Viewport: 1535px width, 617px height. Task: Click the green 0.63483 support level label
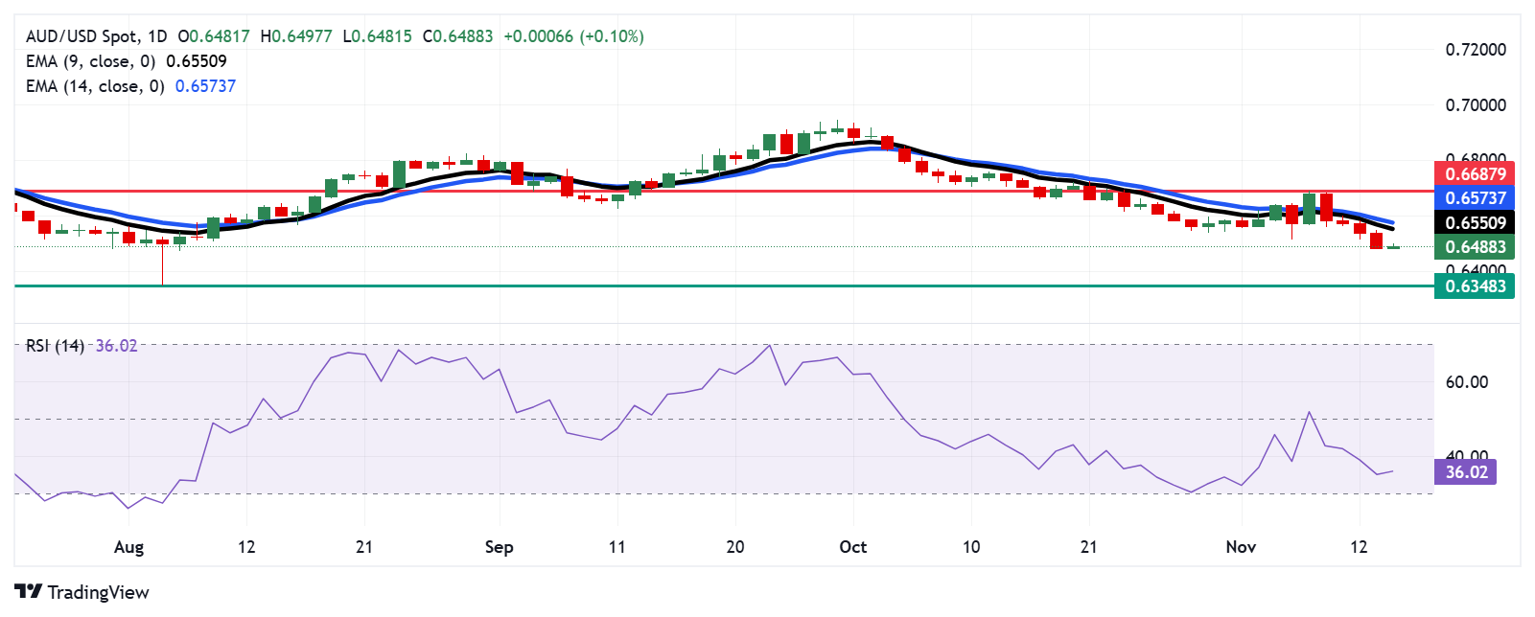[1475, 286]
